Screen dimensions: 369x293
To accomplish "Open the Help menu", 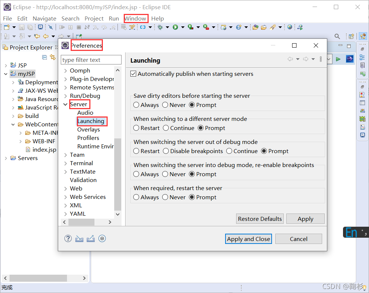I will (x=157, y=18).
